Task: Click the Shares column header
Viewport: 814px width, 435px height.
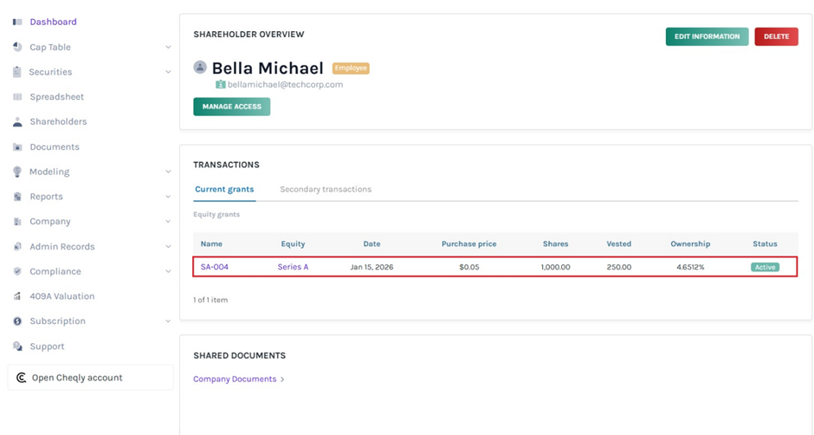Action: [555, 243]
